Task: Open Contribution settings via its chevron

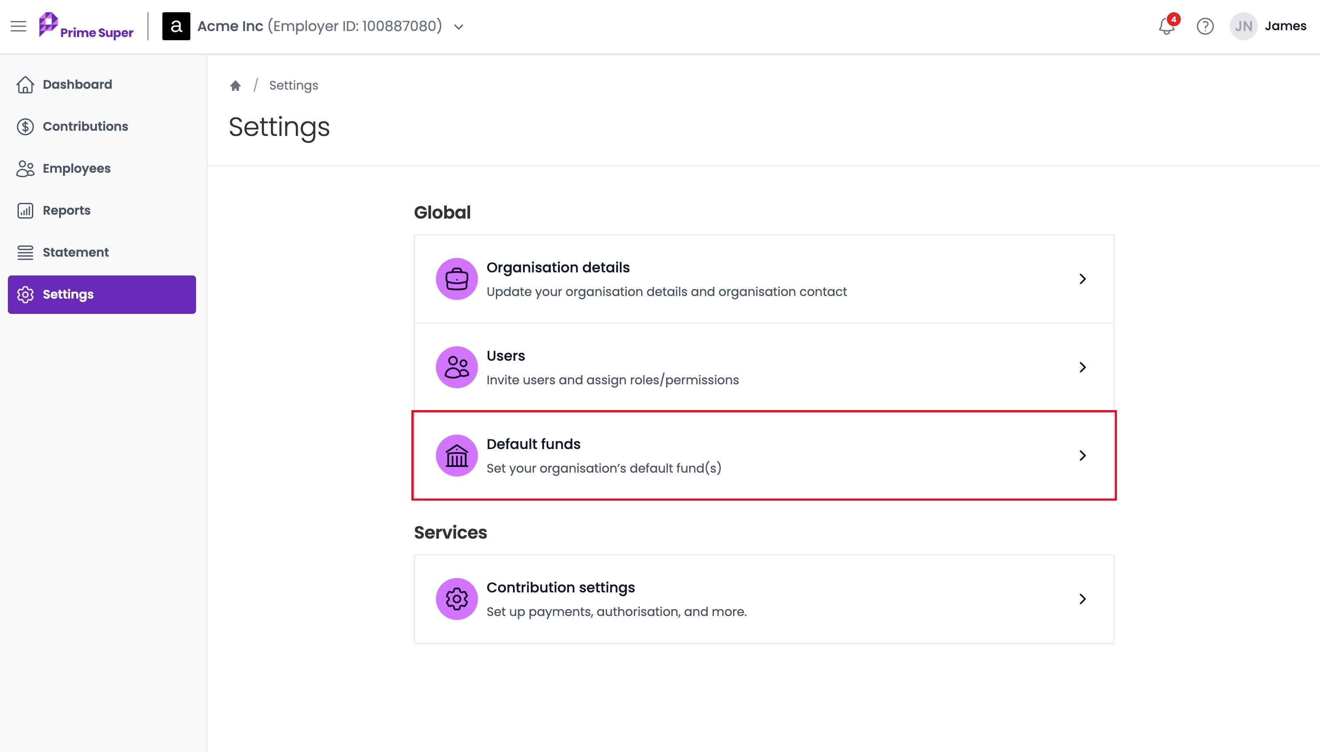Action: [1082, 599]
